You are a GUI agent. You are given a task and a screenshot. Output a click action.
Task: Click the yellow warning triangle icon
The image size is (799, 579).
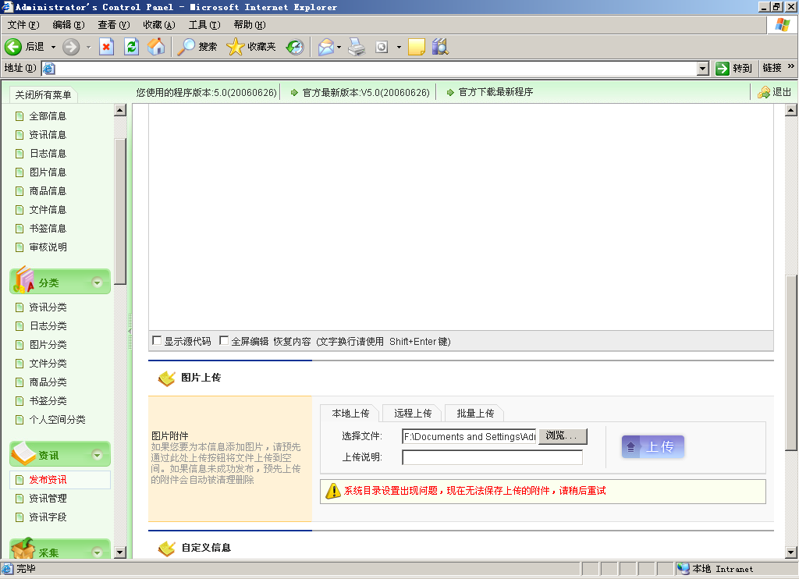coord(332,491)
